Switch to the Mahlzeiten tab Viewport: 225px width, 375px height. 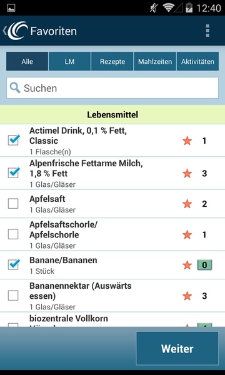pos(155,61)
